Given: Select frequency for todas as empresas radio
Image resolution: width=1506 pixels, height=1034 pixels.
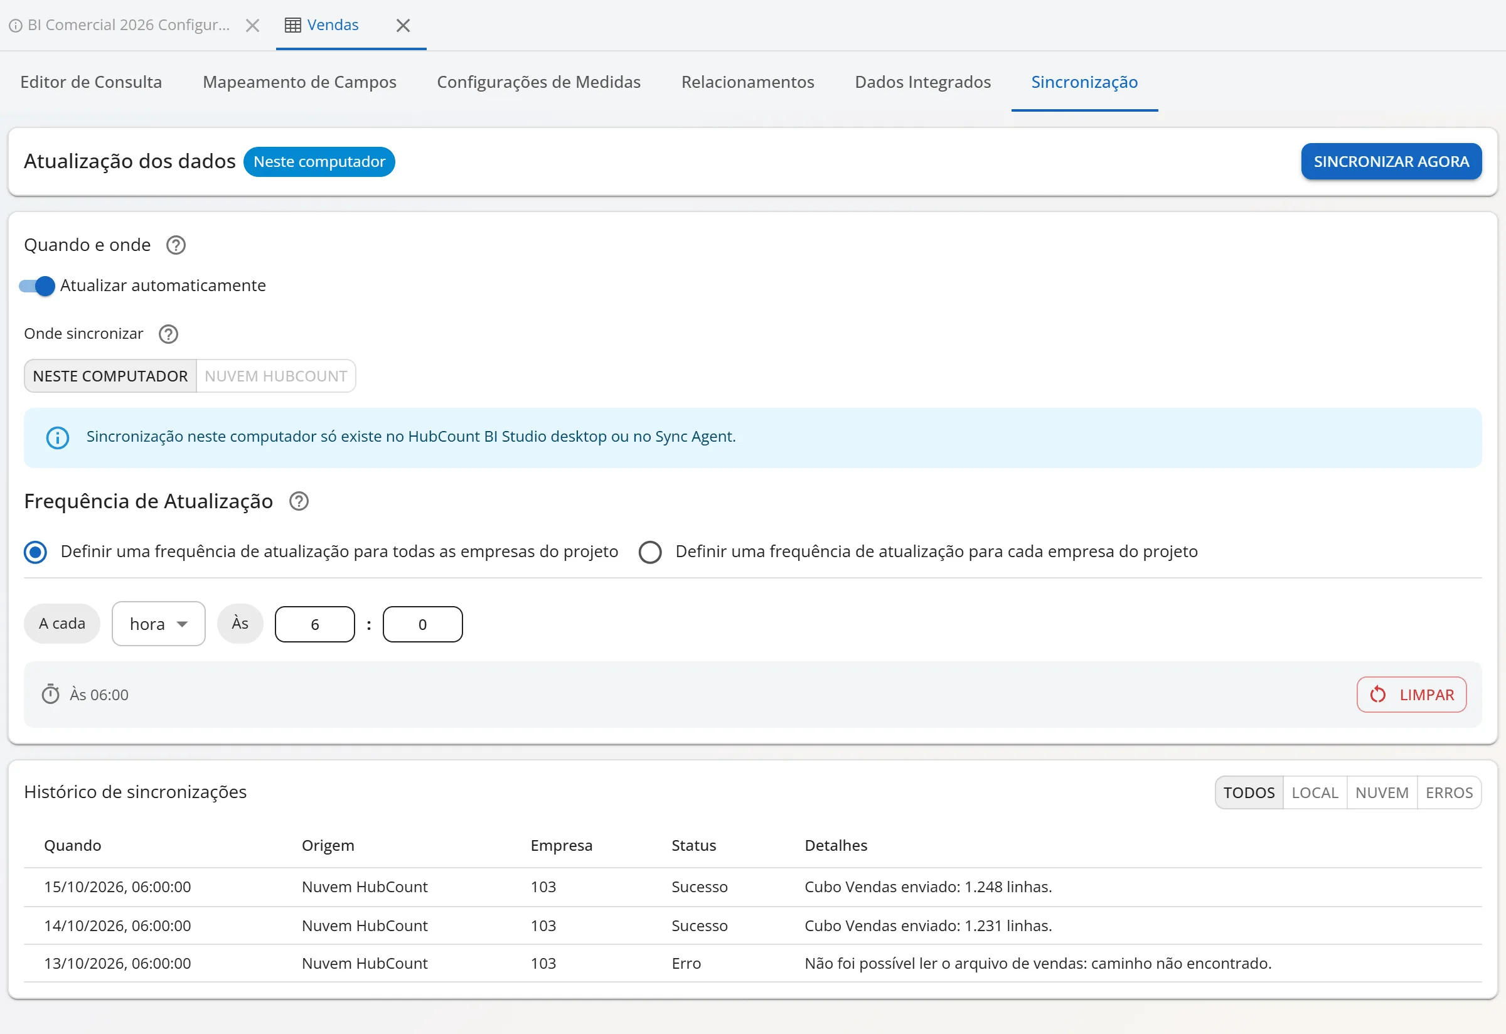Looking at the screenshot, I should click(x=35, y=552).
